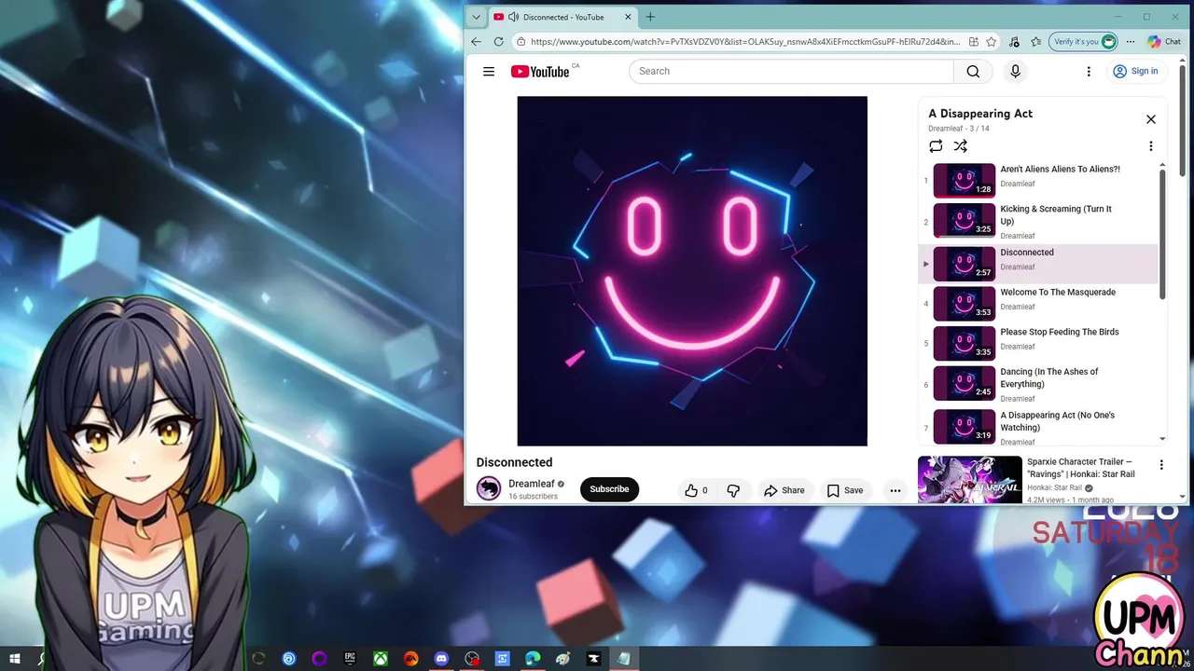
Task: Save the video to a playlist
Action: point(845,490)
